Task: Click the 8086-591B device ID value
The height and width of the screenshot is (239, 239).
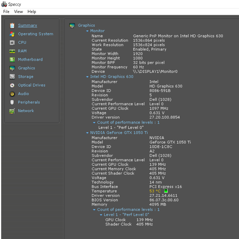Action: [x=160, y=91]
